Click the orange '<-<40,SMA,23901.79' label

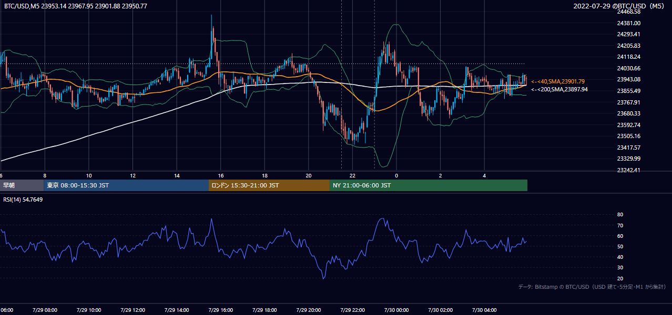click(558, 81)
